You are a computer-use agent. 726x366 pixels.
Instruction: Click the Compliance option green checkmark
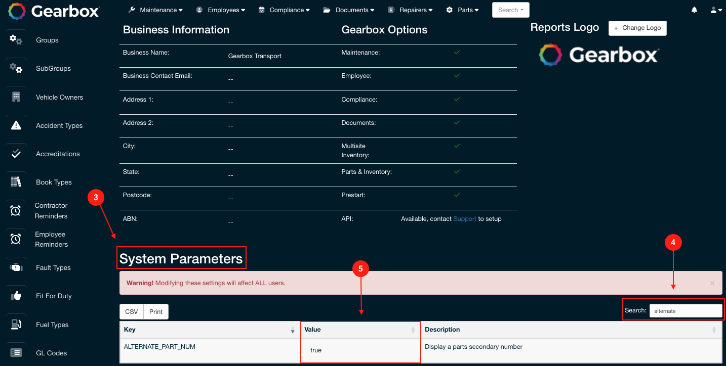tap(457, 99)
